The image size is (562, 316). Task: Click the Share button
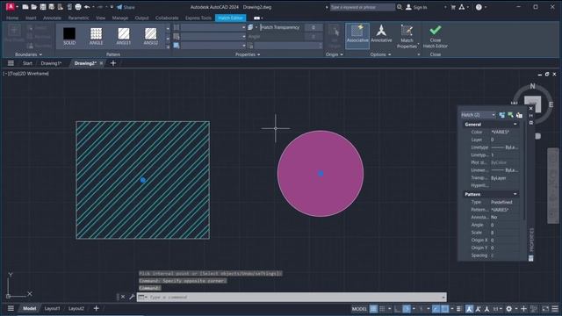click(126, 7)
